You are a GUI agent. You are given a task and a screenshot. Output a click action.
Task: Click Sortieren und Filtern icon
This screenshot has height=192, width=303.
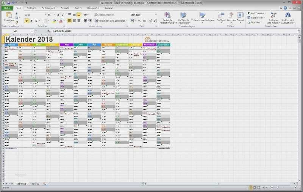[273, 15]
